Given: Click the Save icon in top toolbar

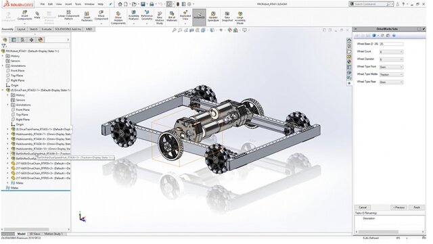Looking at the screenshot, I should 143,4.
